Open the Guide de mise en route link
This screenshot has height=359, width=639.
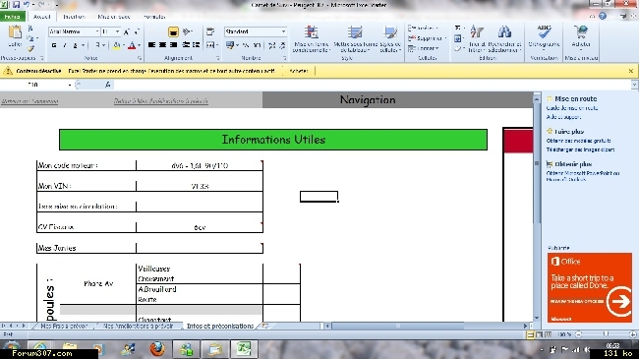pos(572,108)
